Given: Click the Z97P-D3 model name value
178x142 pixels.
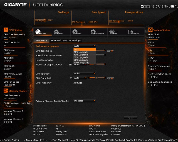Looking at the screenshot, I should tap(60, 126).
